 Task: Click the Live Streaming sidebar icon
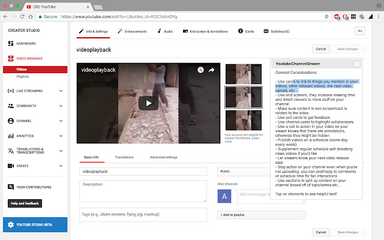[x=11, y=91]
